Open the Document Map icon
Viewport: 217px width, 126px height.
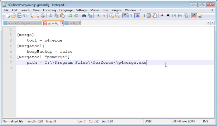tap(149, 16)
